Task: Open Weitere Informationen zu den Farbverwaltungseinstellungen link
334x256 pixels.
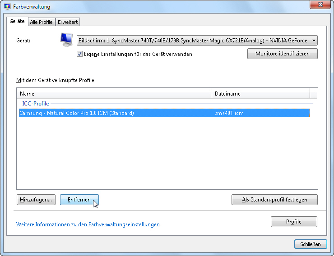Action: pos(88,224)
